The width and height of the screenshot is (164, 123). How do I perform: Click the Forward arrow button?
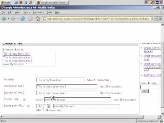pyautogui.click(x=13, y=19)
